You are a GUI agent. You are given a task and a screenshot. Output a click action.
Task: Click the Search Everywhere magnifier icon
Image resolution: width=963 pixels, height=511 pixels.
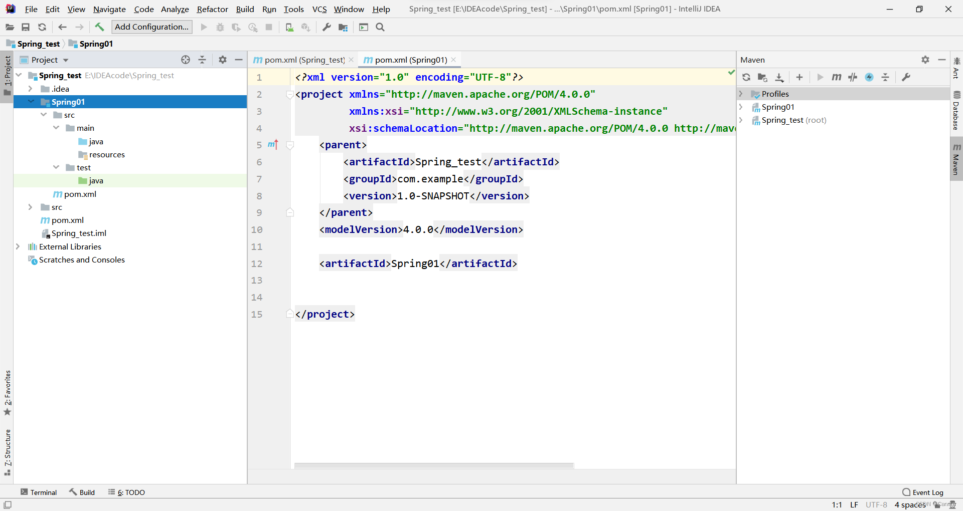pyautogui.click(x=380, y=27)
